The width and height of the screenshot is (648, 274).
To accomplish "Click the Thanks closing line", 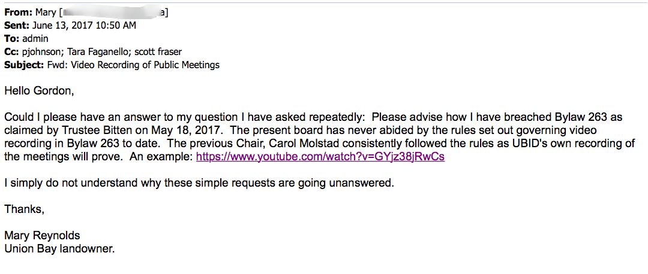I will point(24,209).
